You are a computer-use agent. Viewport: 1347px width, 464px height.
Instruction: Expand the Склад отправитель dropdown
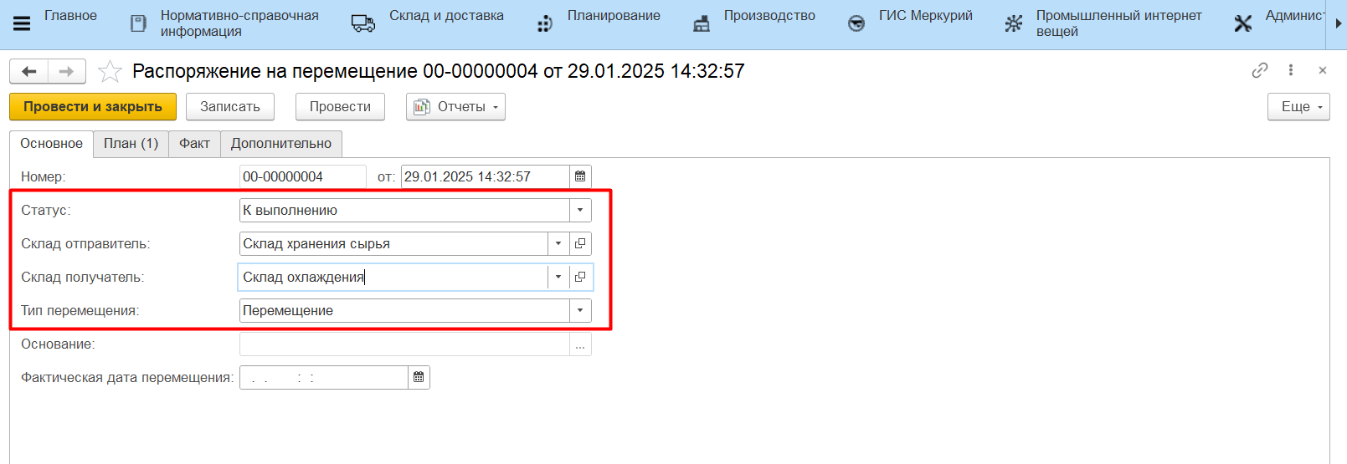pyautogui.click(x=558, y=244)
